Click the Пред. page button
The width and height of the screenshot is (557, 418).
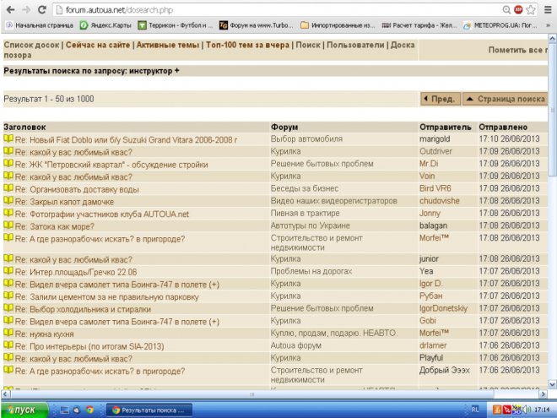439,99
